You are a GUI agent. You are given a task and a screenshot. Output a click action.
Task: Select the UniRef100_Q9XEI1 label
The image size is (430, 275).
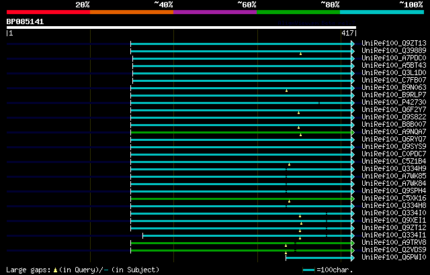coord(394,221)
